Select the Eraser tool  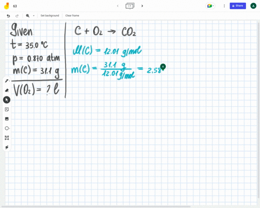[x=7, y=90]
